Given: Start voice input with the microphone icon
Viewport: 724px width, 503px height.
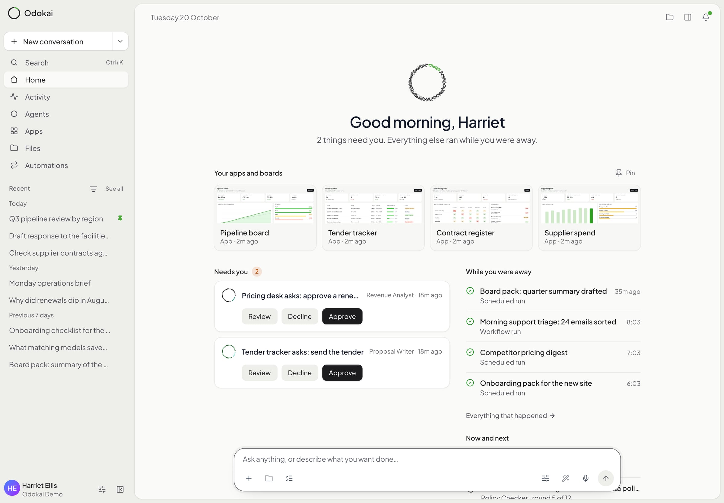Looking at the screenshot, I should [x=585, y=478].
